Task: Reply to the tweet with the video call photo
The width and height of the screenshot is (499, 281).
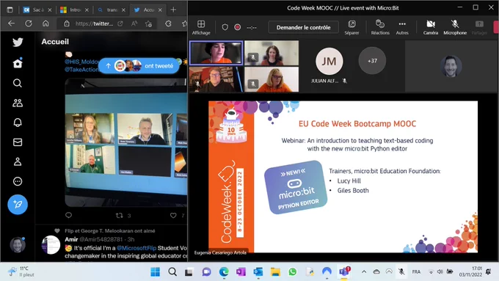Action: point(68,216)
